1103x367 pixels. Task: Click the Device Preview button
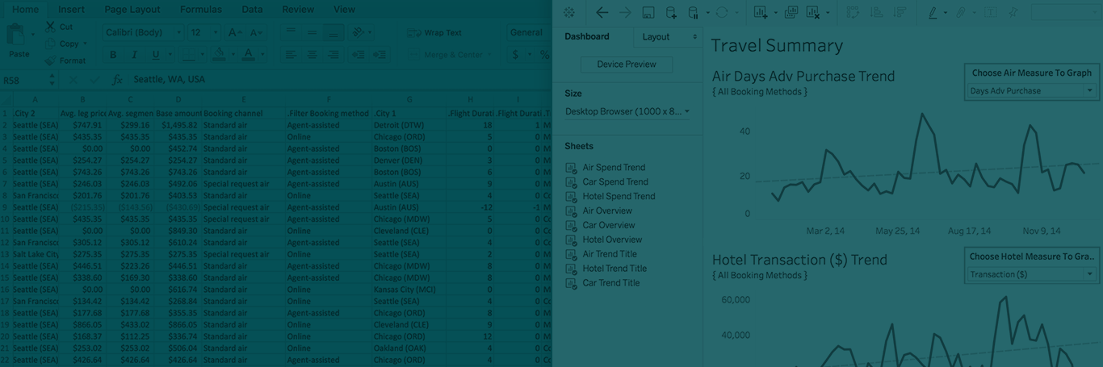tap(626, 65)
